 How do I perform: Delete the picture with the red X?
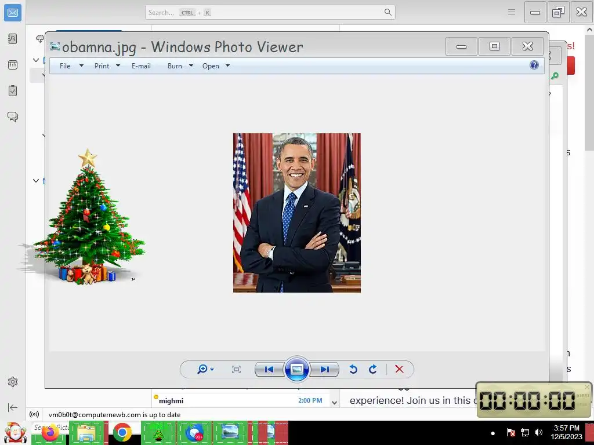tap(399, 369)
